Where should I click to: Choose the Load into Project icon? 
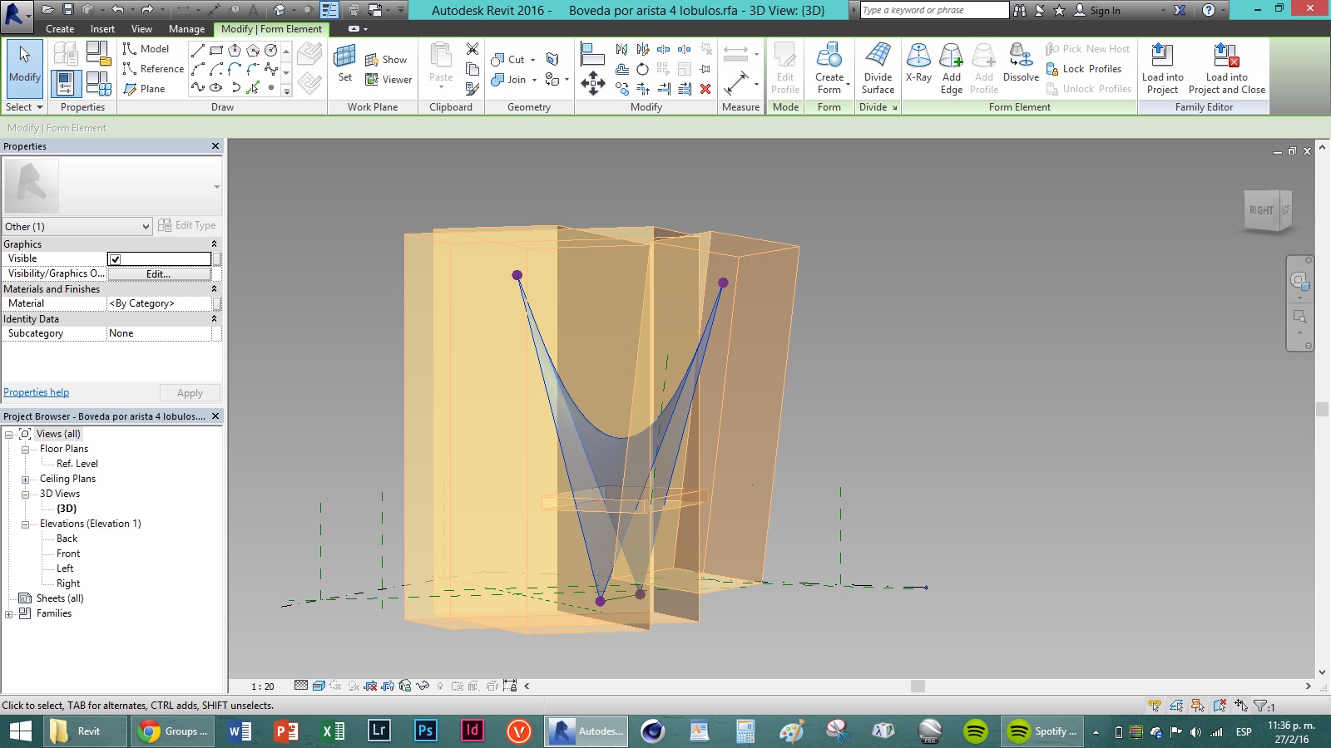[1162, 57]
